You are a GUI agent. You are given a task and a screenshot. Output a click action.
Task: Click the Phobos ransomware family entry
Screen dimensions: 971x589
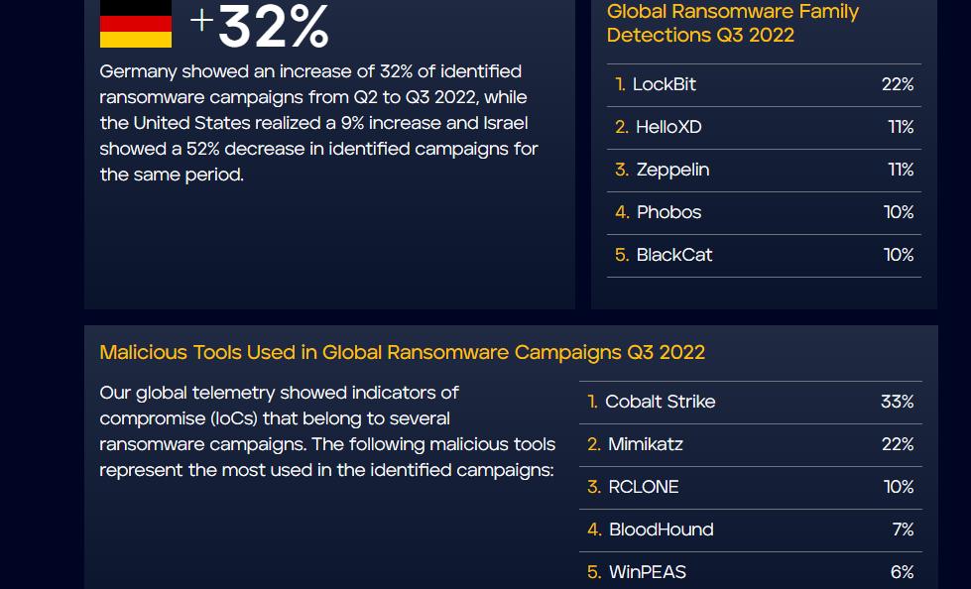[x=764, y=213]
